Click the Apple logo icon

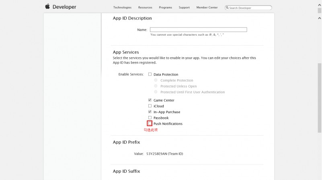coord(47,6)
